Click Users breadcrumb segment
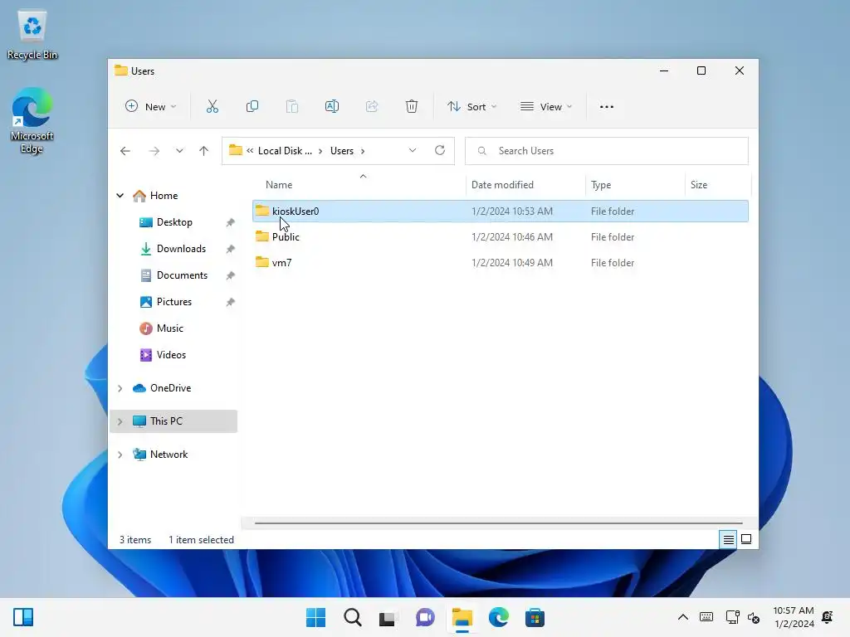Viewport: 850px width, 637px height. coord(342,151)
